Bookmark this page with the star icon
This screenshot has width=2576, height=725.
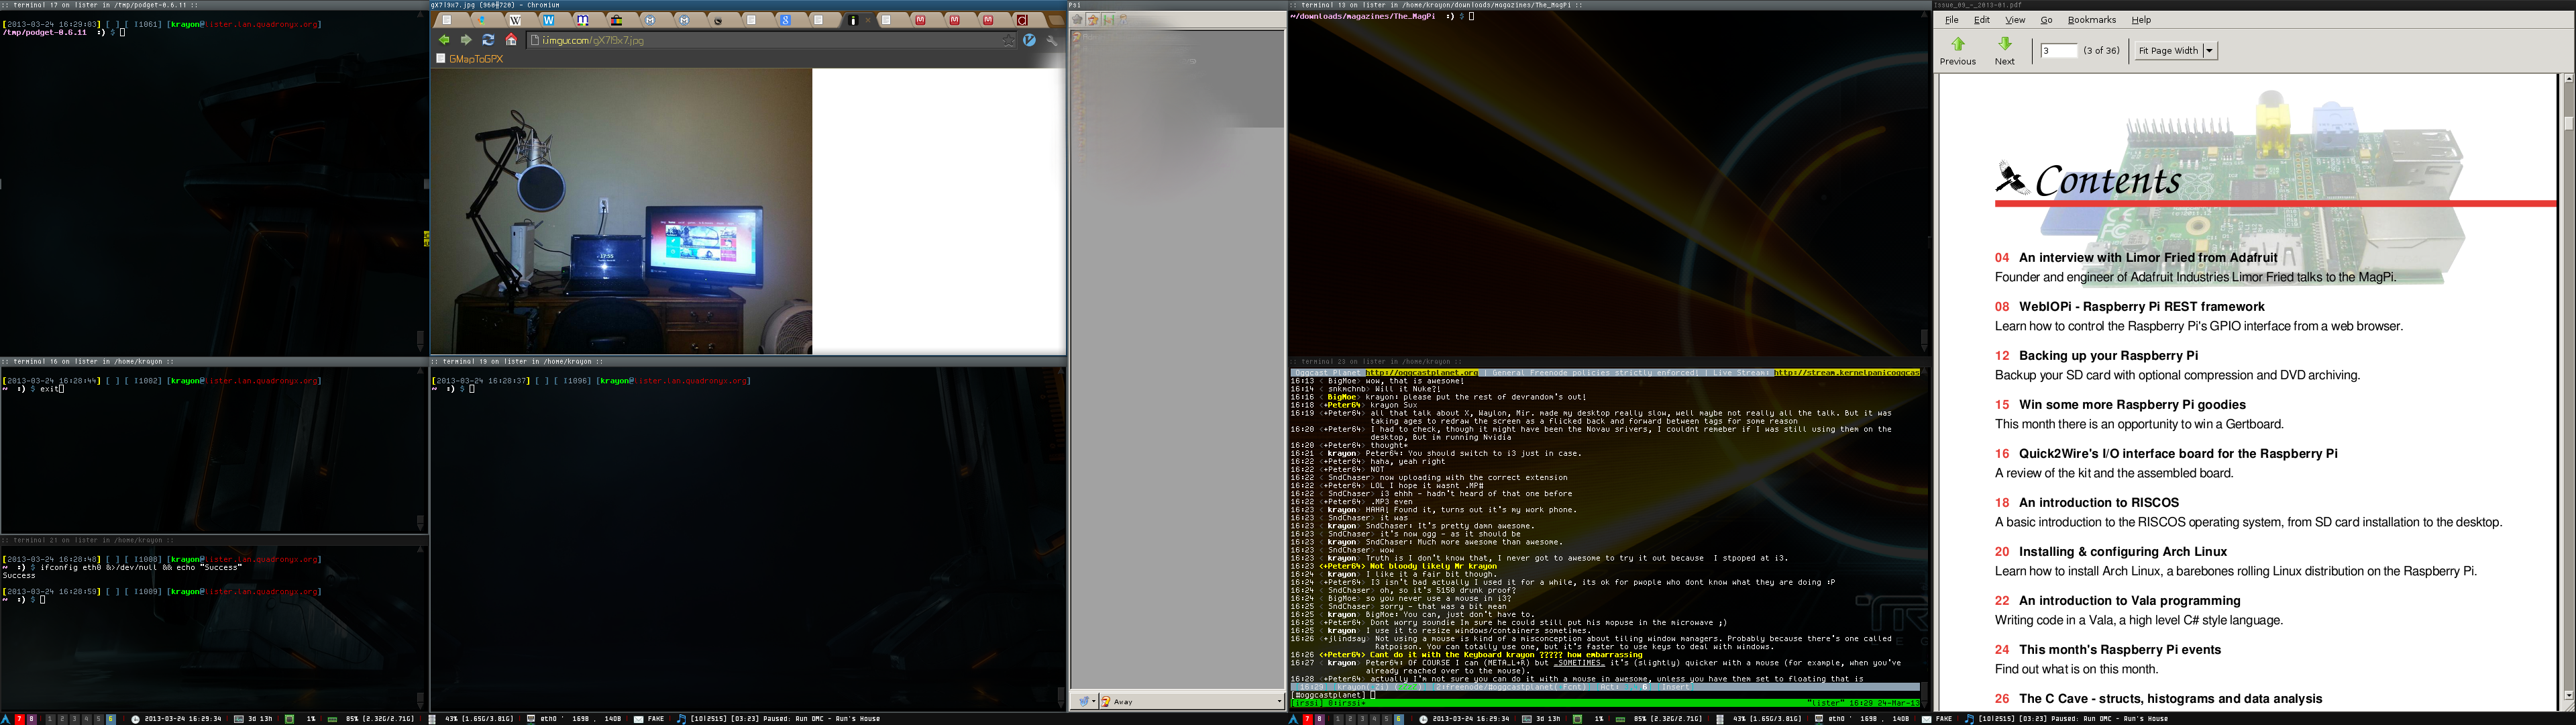1009,41
